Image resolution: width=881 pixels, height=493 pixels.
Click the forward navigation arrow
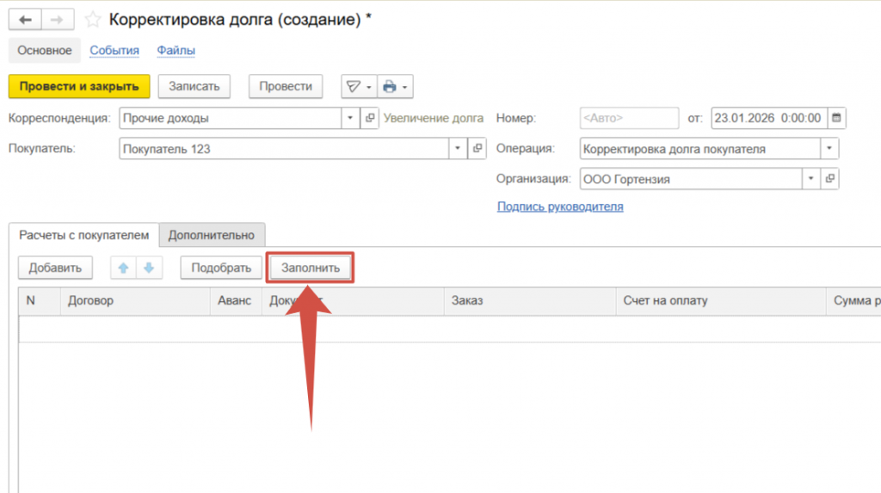click(58, 20)
